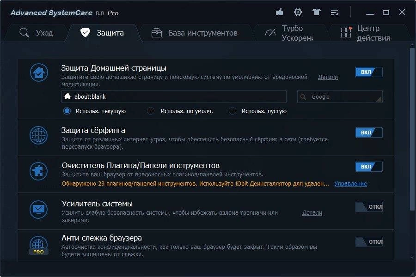Click the toolbox icon on База инструментов
This screenshot has width=416, height=277.
pos(157,33)
